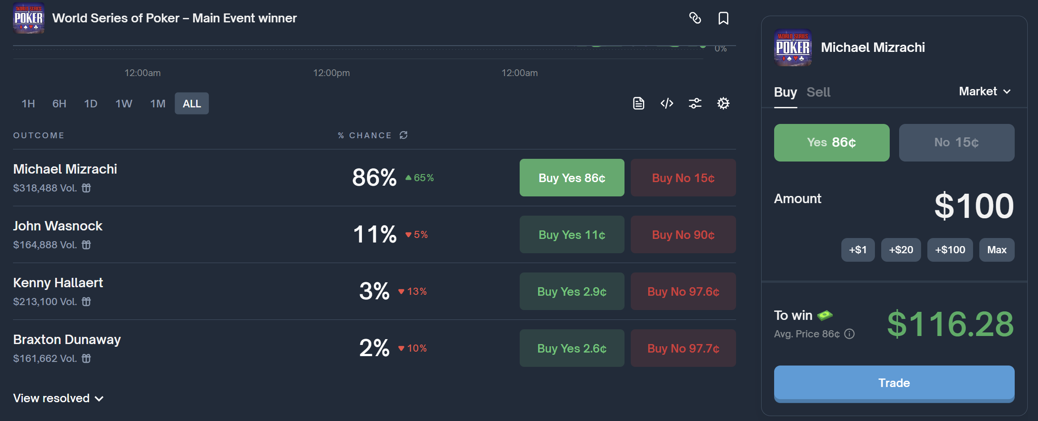Add $20 to the amount
Screen dimensions: 1038x421
[901, 250]
